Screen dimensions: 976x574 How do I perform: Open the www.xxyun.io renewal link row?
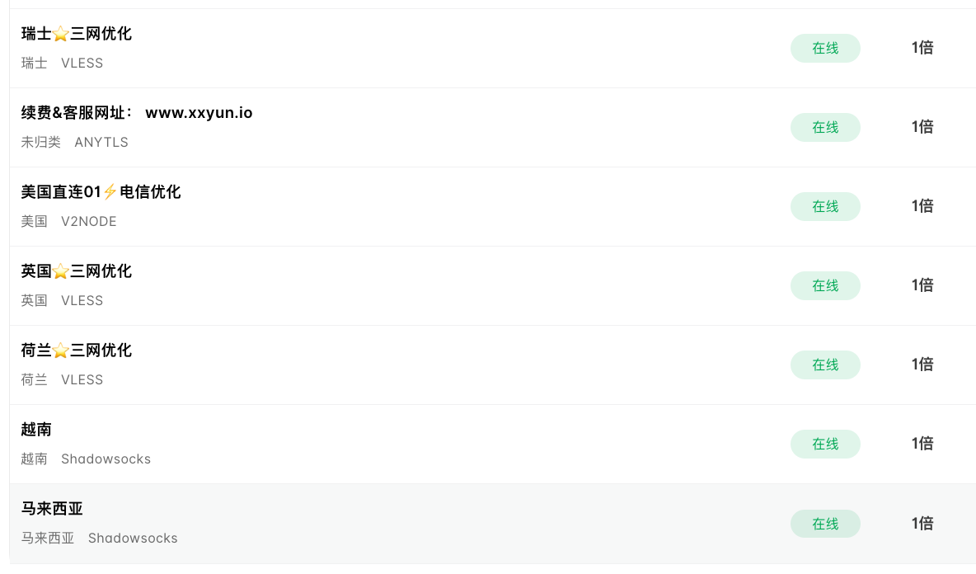[x=492, y=127]
